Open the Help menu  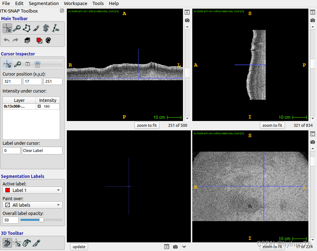pos(114,4)
